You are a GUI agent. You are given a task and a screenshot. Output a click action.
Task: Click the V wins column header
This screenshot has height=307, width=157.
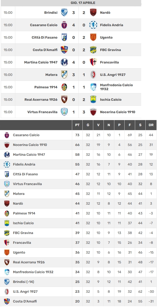98,125
